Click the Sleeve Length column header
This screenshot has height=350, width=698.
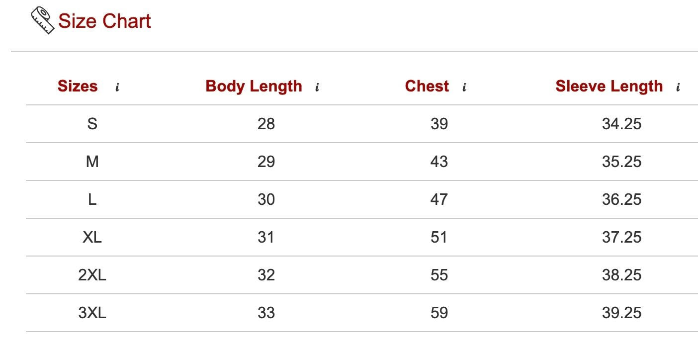coord(609,86)
